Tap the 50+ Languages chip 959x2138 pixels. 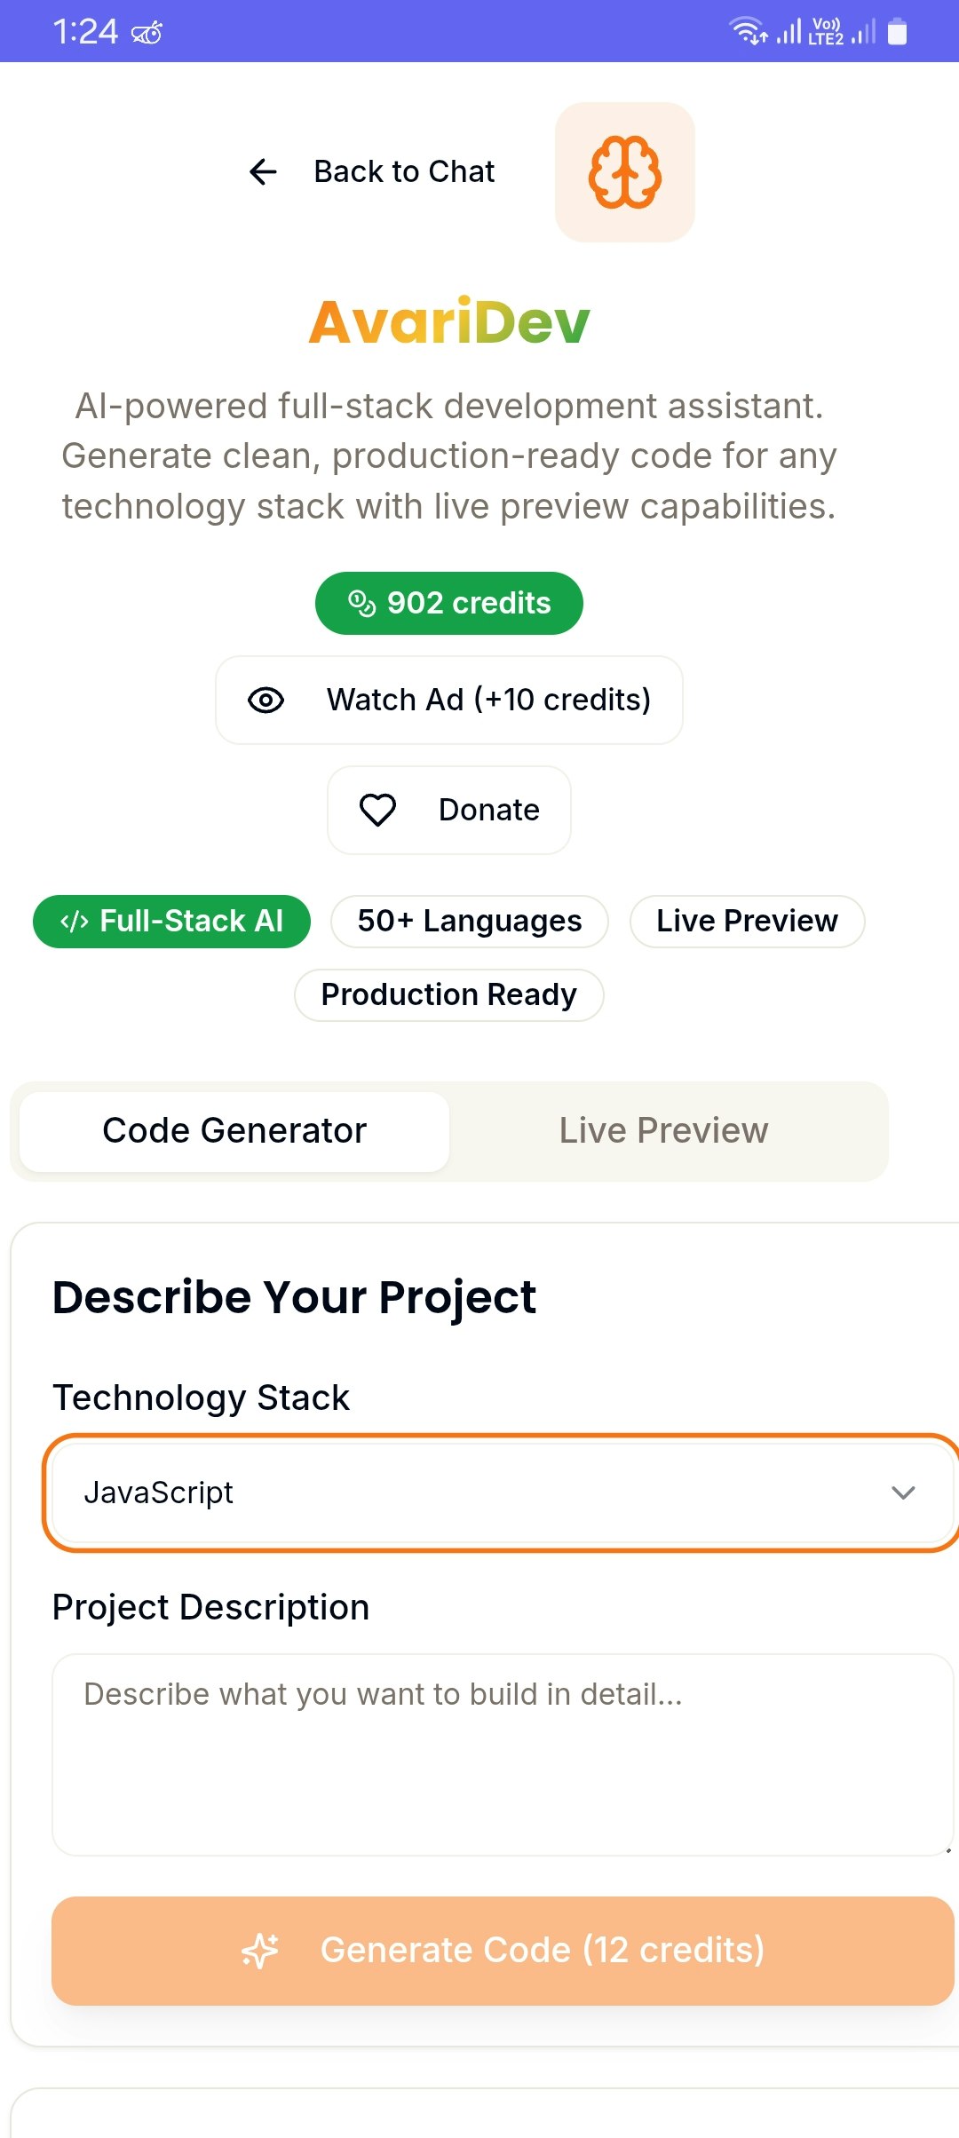tap(469, 922)
